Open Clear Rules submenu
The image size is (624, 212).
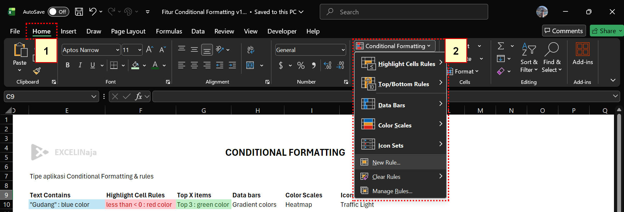click(401, 177)
